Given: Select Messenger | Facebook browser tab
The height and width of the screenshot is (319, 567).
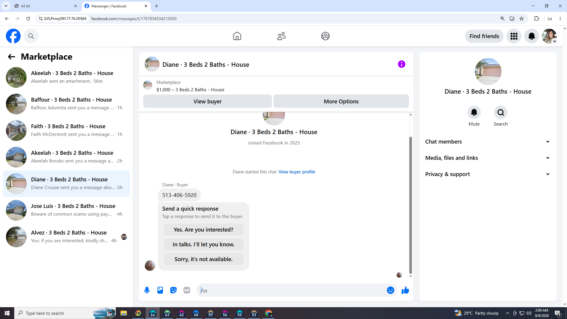Looking at the screenshot, I should [x=116, y=6].
